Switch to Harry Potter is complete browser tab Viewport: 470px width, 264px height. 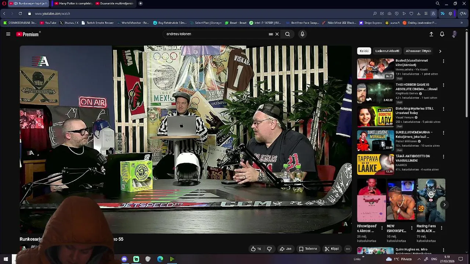click(x=72, y=3)
